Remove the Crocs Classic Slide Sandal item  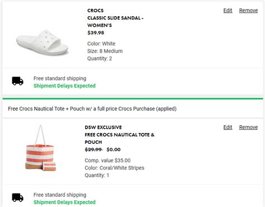point(248,11)
